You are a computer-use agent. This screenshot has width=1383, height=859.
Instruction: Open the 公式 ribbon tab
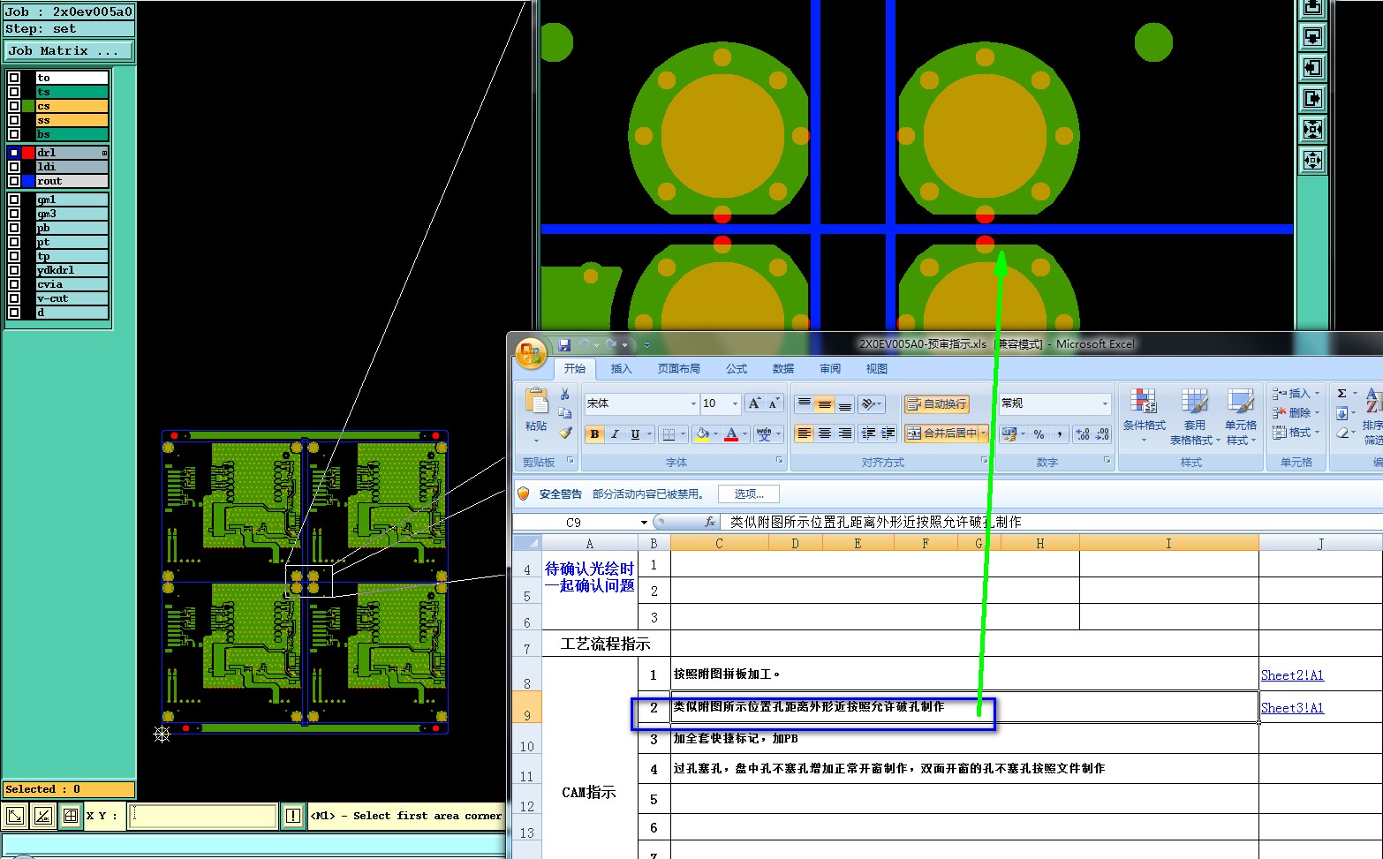[737, 369]
